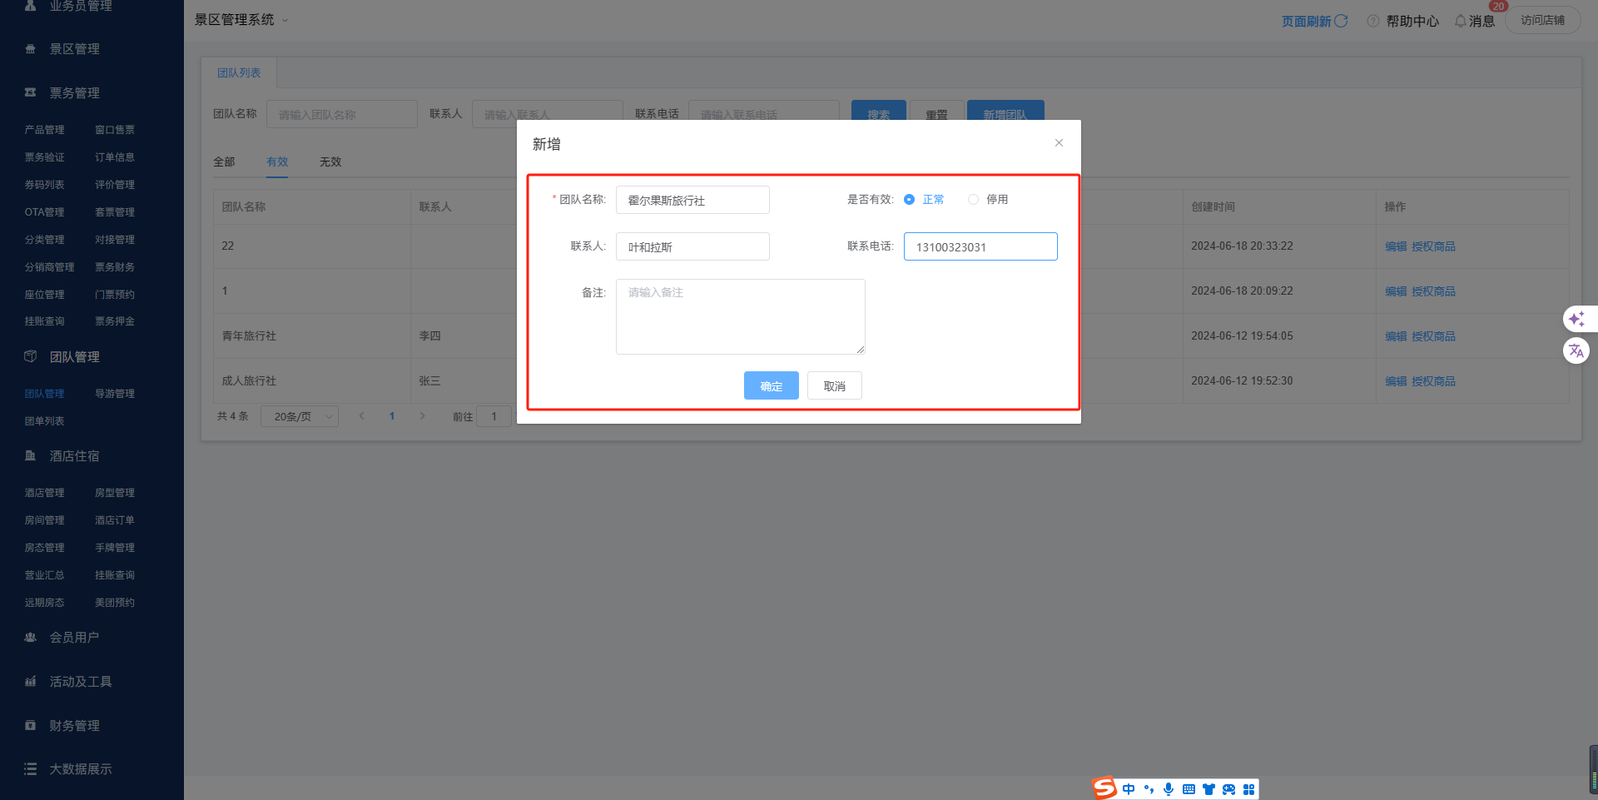Image resolution: width=1598 pixels, height=800 pixels.
Task: Click the 取消 button
Action: (834, 385)
